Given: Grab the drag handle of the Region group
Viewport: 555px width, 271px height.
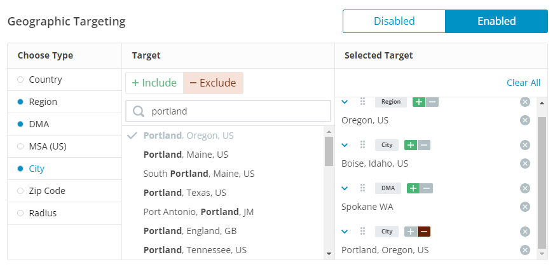Looking at the screenshot, I should tap(362, 102).
